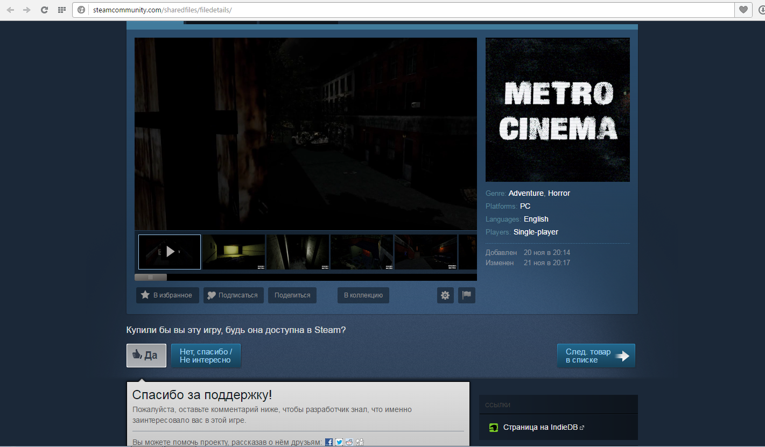
Task: Report the item with the flag icon
Action: pos(467,295)
